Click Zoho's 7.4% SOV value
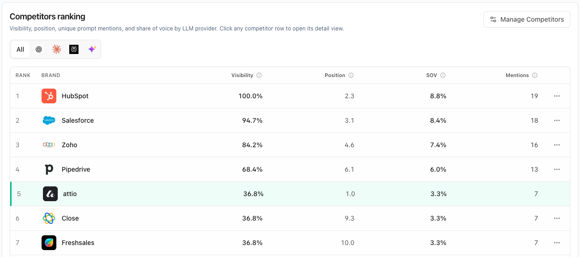The width and height of the screenshot is (580, 257). 438,145
